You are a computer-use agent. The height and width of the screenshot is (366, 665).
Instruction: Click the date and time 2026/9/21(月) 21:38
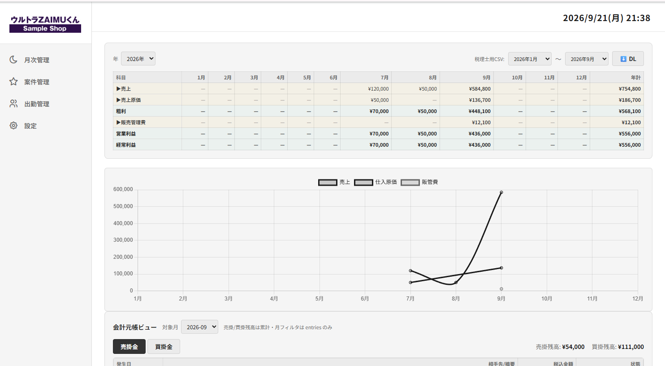tap(606, 18)
